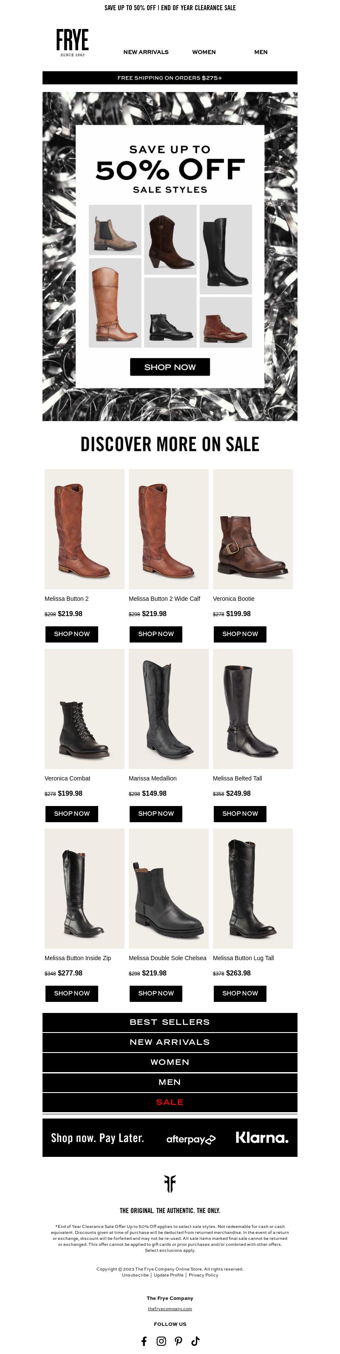Open the Instagram icon in footer
340x1354 pixels.
pyautogui.click(x=161, y=1341)
